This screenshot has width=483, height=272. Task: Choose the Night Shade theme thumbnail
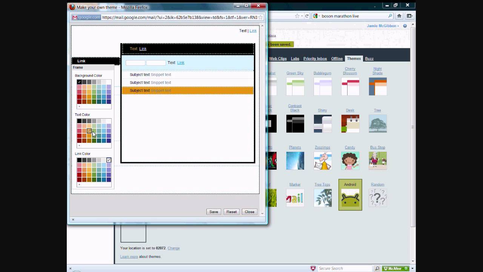378,87
